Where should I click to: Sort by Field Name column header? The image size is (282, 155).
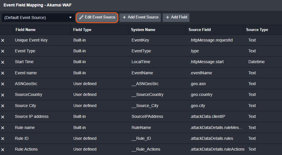point(25,30)
